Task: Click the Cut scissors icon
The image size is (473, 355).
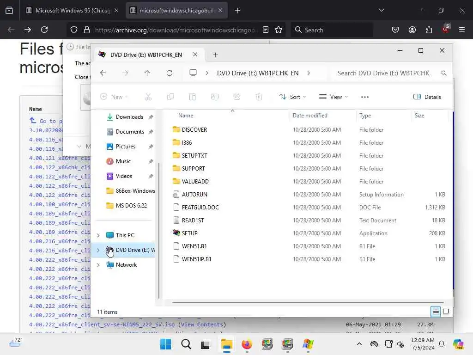Action: click(x=148, y=97)
